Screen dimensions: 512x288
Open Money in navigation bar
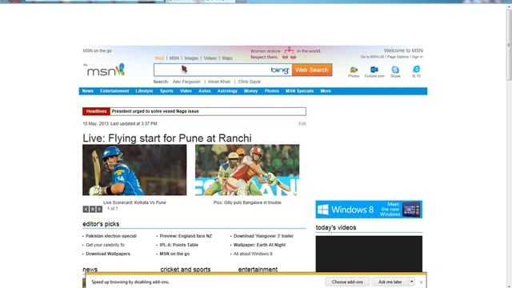point(250,91)
